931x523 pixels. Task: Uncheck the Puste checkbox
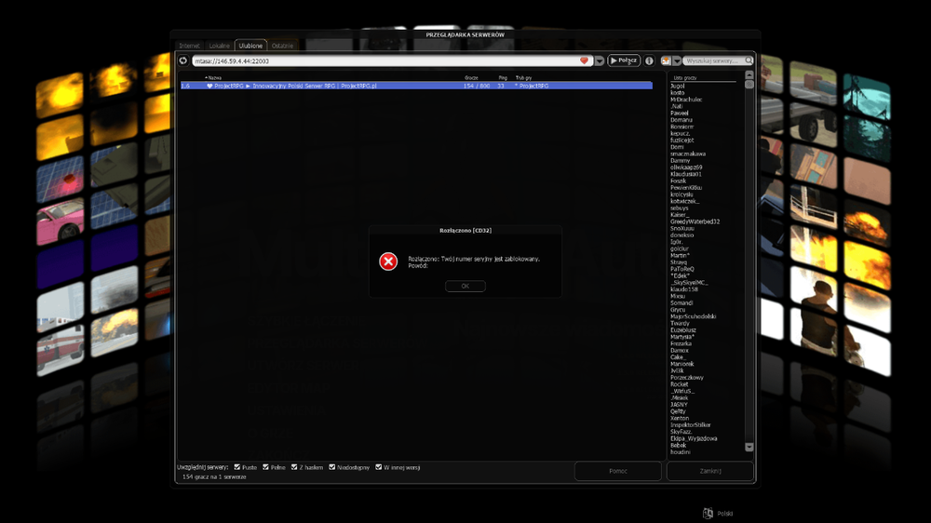point(237,467)
